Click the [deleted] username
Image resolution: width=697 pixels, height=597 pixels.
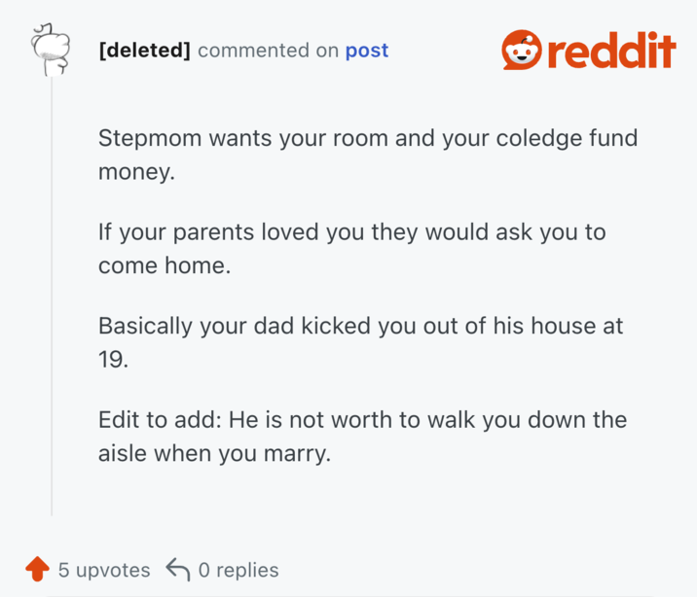[144, 51]
